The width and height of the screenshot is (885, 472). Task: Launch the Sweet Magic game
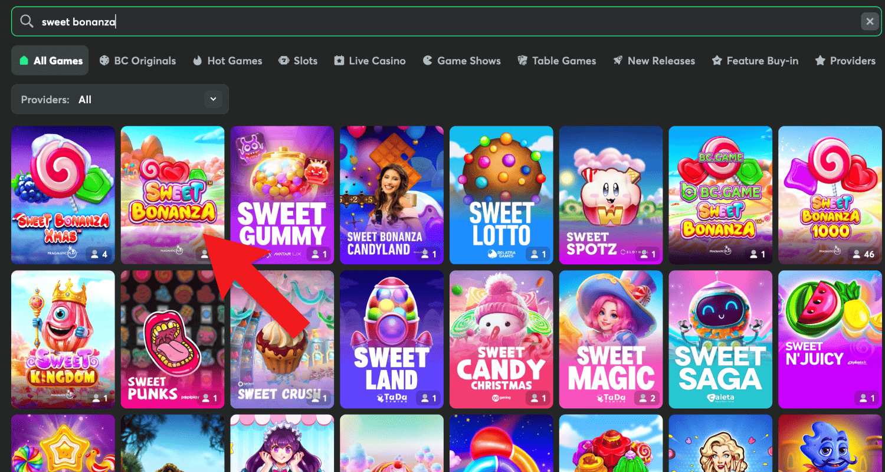[611, 339]
